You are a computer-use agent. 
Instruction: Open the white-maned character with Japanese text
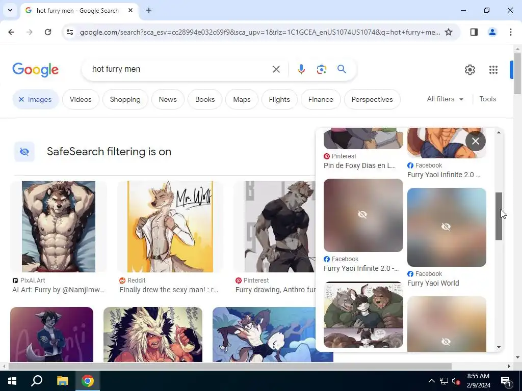[x=153, y=334]
